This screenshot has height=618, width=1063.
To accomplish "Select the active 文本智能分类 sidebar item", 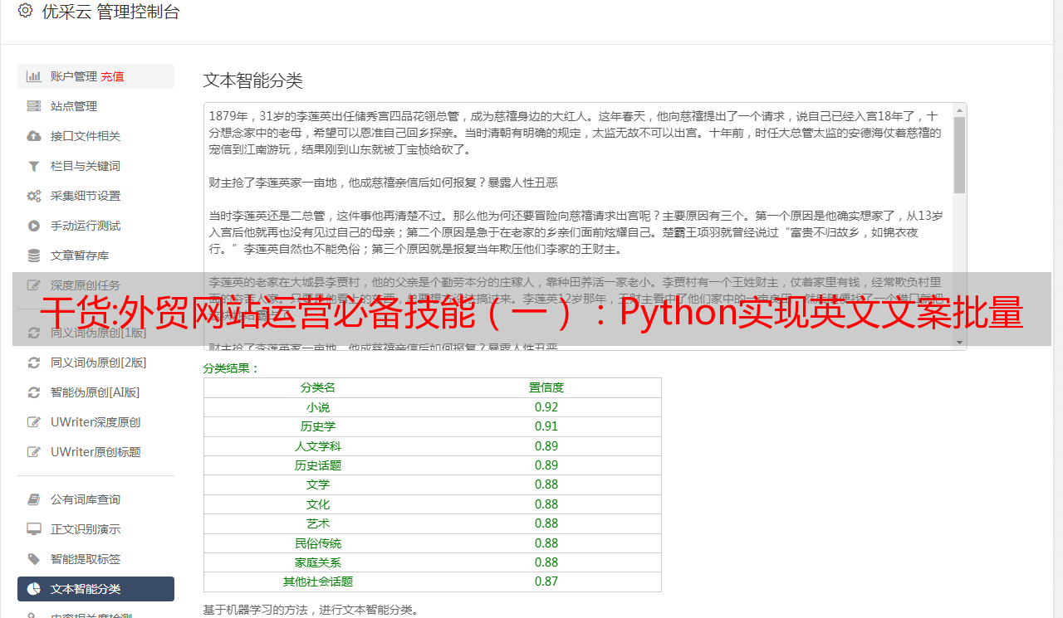I will [x=96, y=589].
